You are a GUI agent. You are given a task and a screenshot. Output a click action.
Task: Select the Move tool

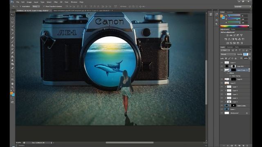(12, 15)
